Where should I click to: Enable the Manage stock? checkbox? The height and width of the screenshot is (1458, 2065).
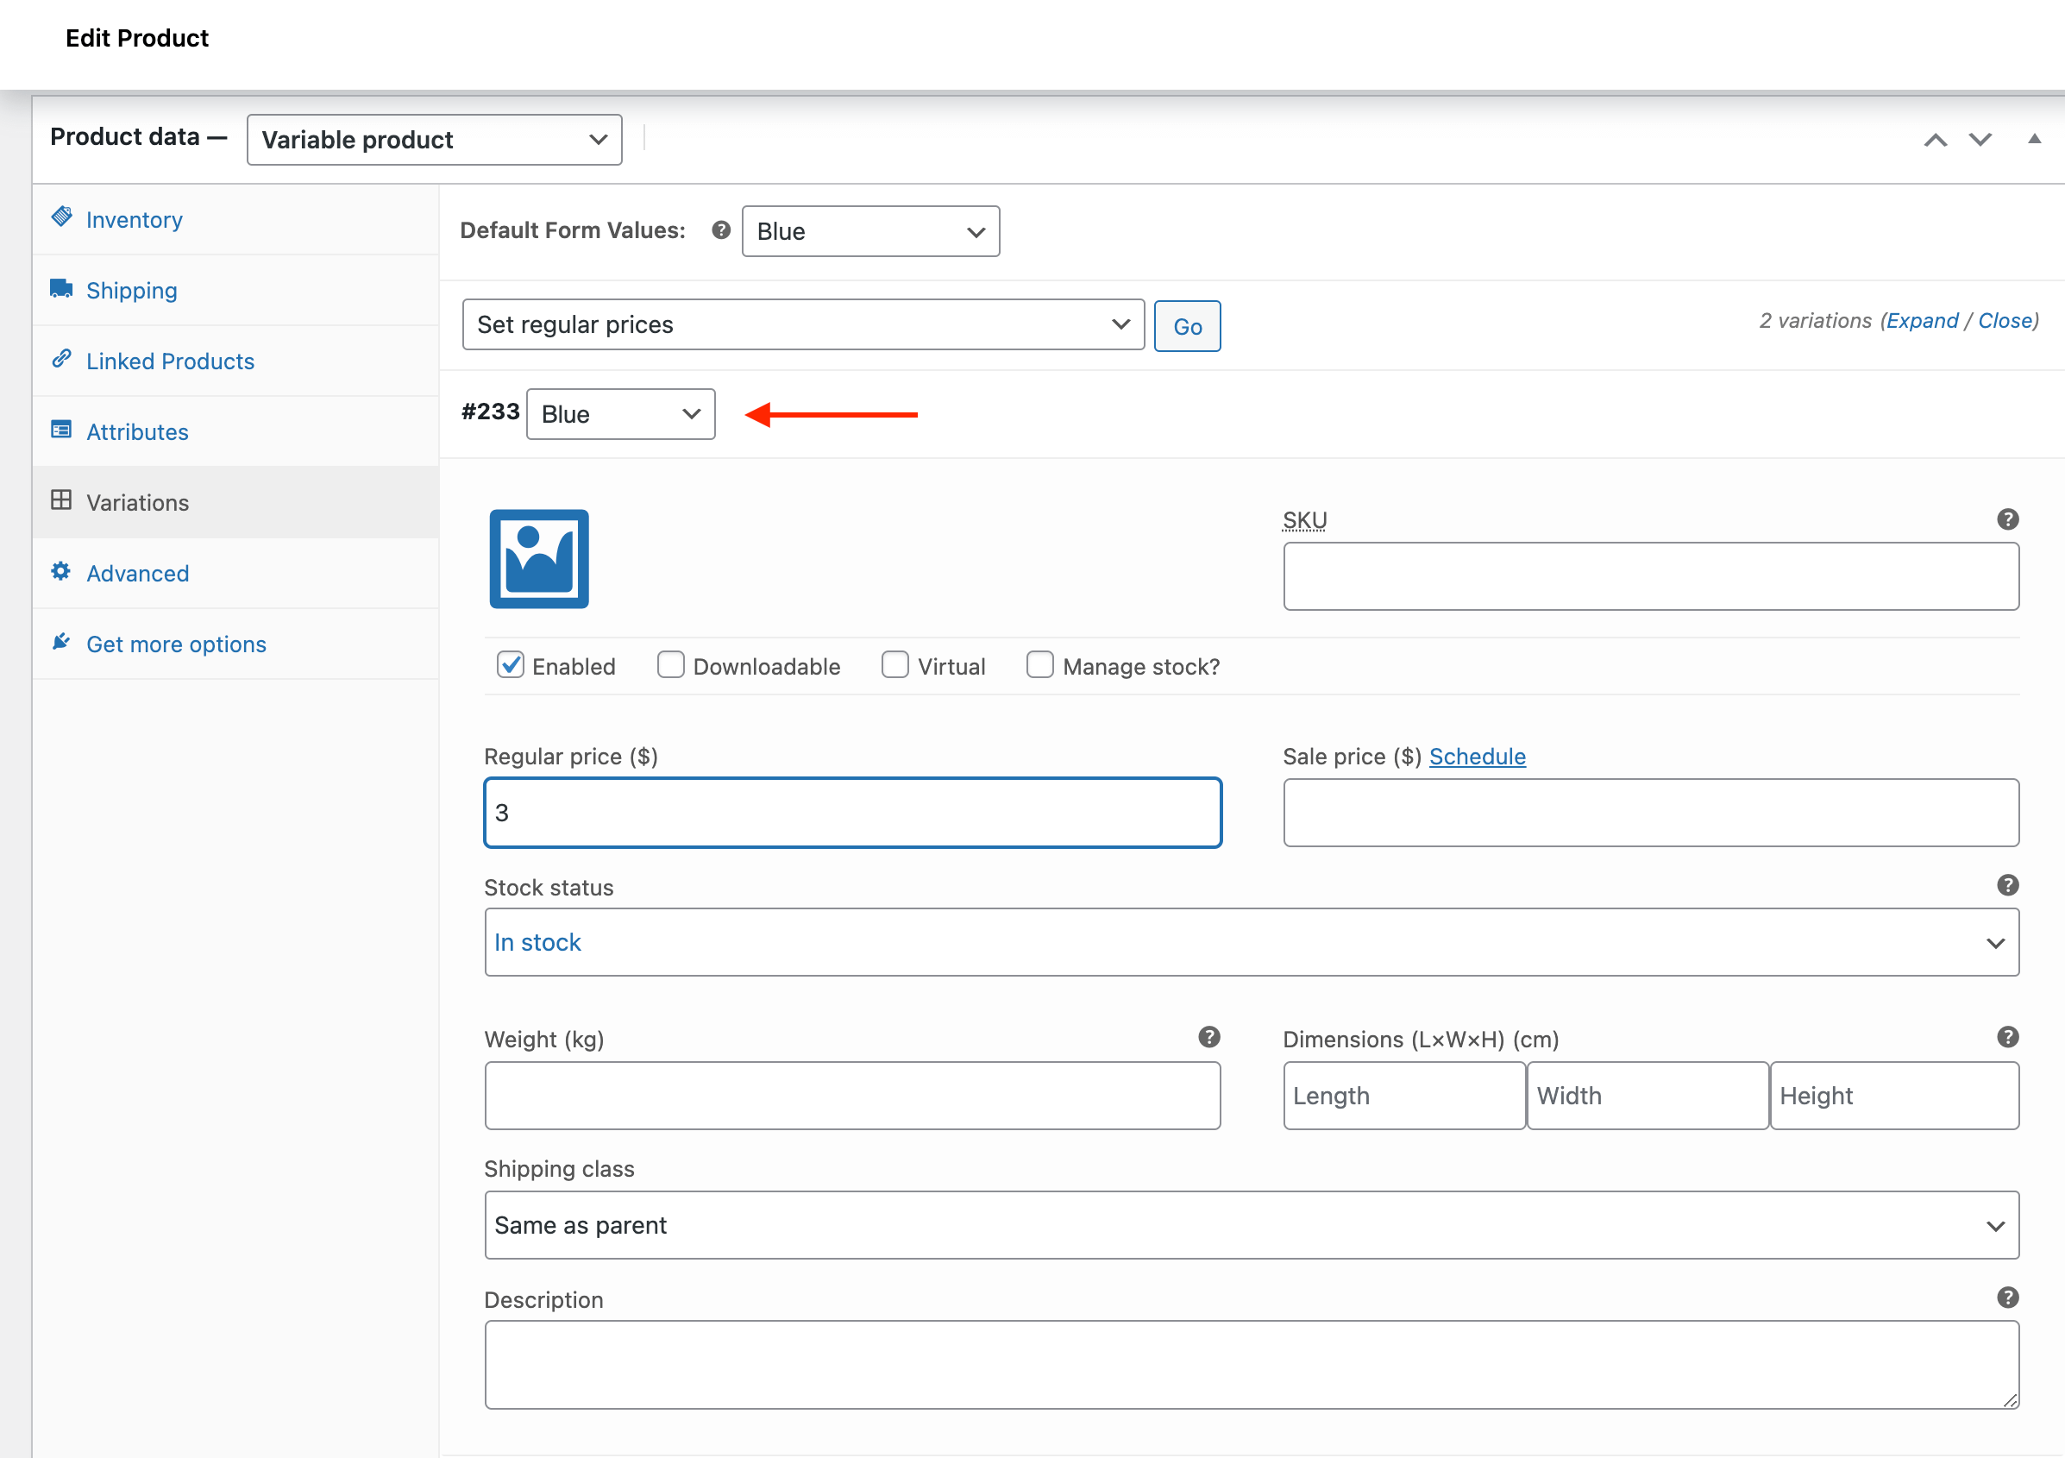pos(1039,664)
